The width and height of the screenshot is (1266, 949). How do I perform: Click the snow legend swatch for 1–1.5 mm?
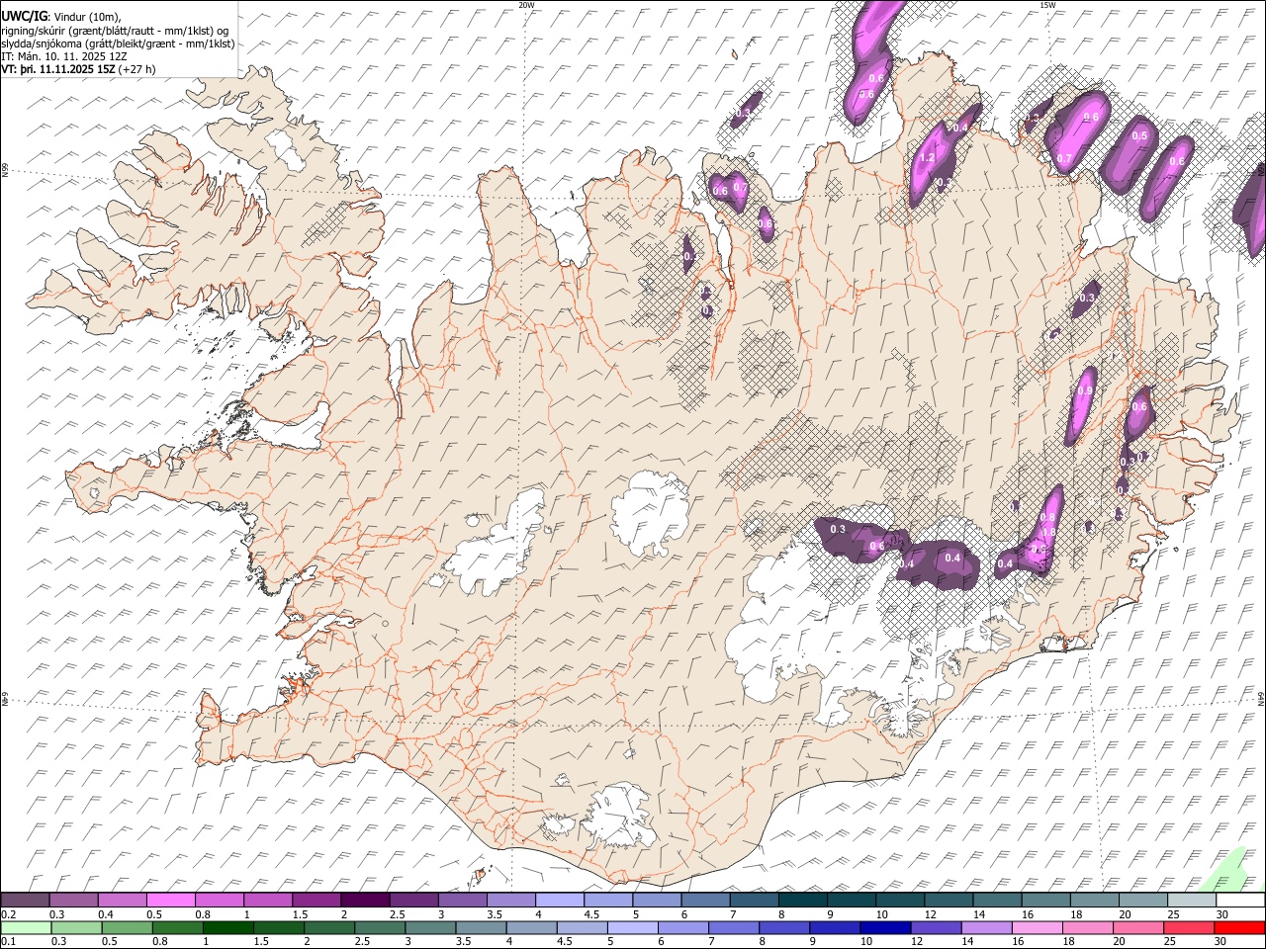pos(268,900)
